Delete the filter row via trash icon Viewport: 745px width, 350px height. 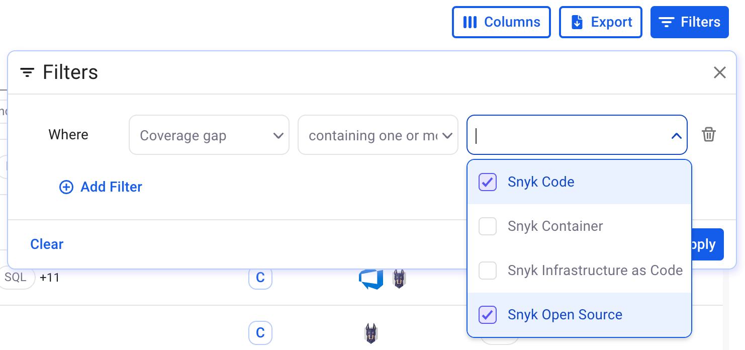tap(709, 135)
